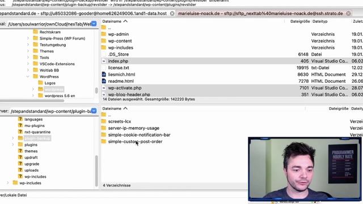
Task: Click the screets-lcx folder icon
Action: tap(104, 121)
